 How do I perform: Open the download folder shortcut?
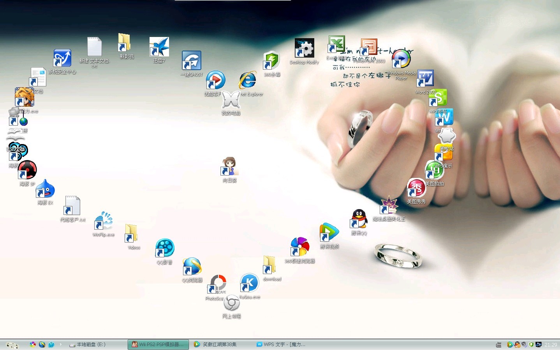[x=269, y=265]
